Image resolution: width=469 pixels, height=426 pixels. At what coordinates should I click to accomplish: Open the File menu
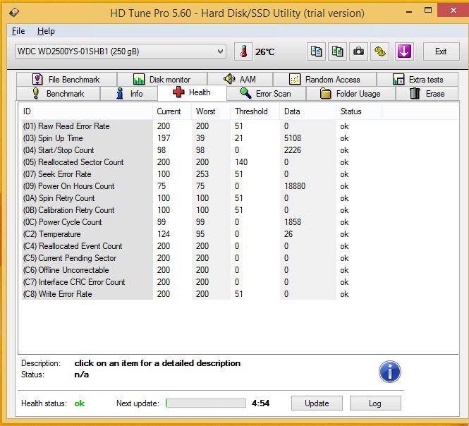[x=18, y=31]
